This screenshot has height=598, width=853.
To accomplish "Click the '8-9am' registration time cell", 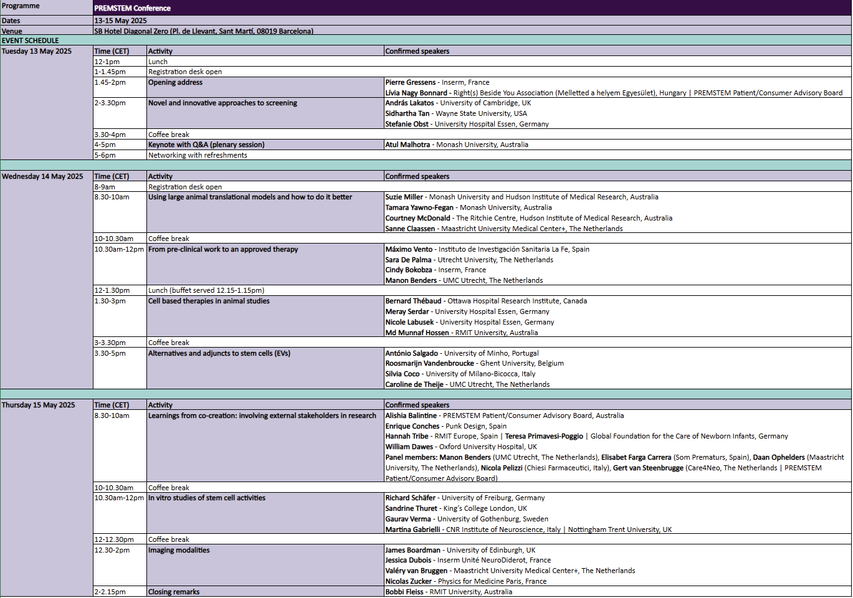I will click(x=120, y=187).
